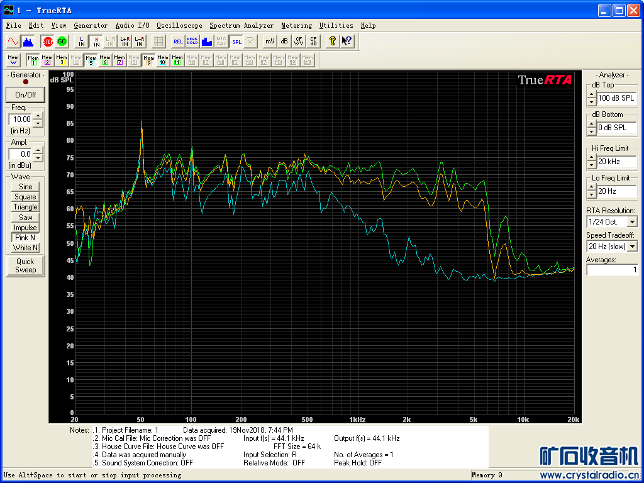Screen dimensions: 644x483
Task: Lower Lo Freq Limit with down arrow
Action: 591,195
